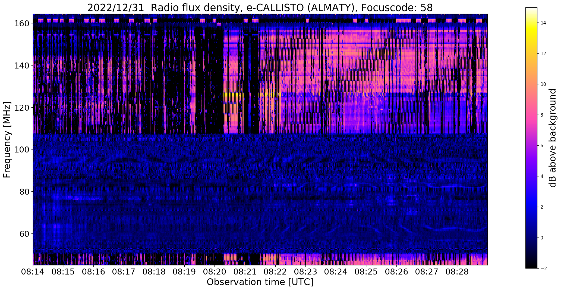
Task: Click the 08:14 time tick label
Action: 33,272
